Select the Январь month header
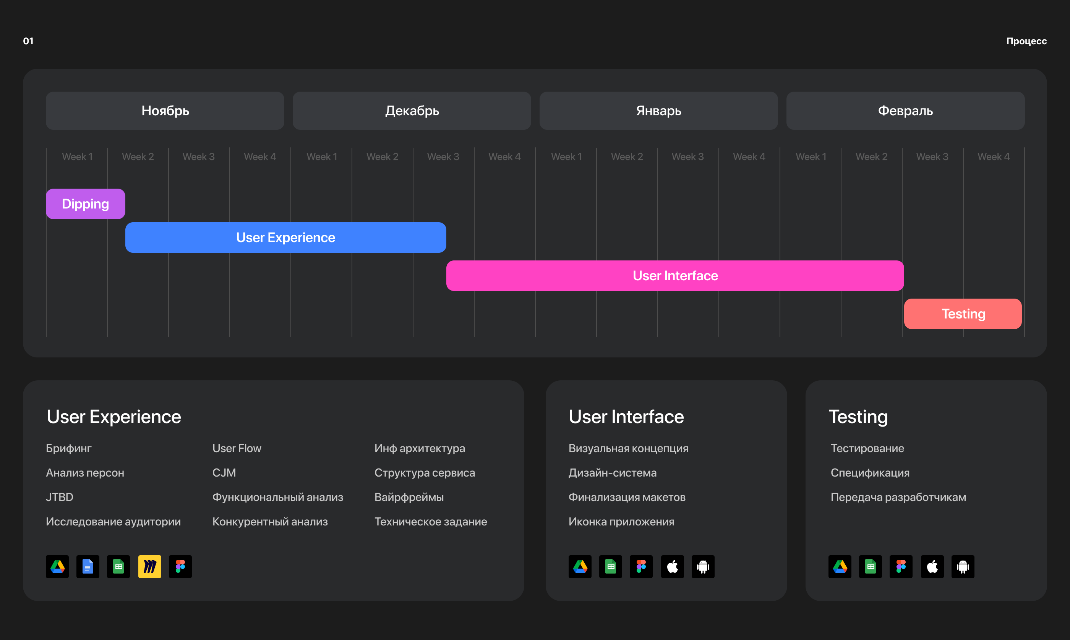Image resolution: width=1070 pixels, height=640 pixels. click(658, 111)
